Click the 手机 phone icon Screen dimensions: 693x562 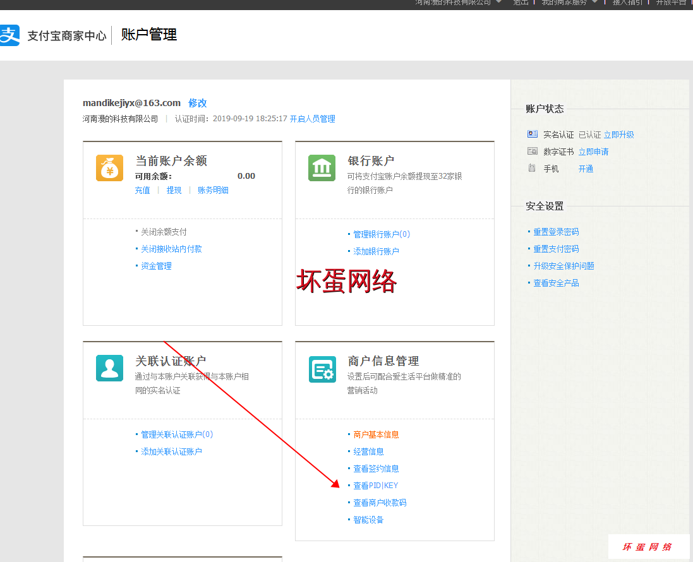(x=532, y=169)
